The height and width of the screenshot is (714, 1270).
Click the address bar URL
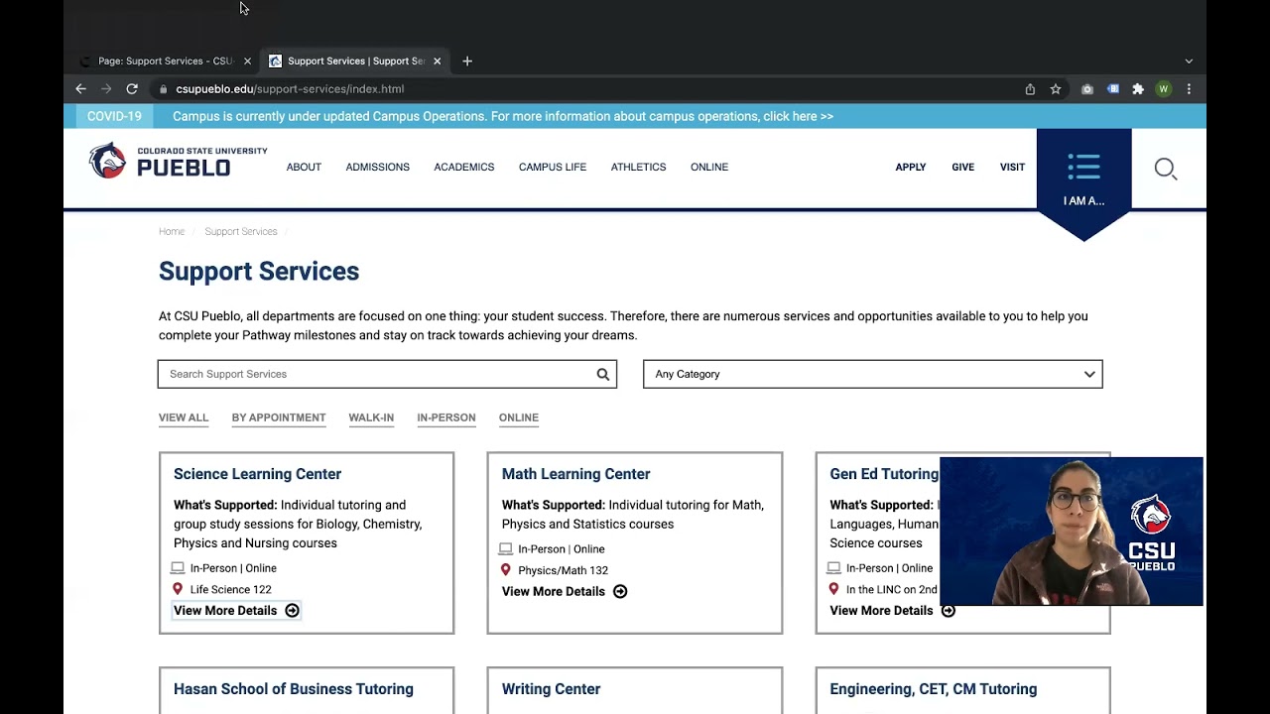point(290,88)
